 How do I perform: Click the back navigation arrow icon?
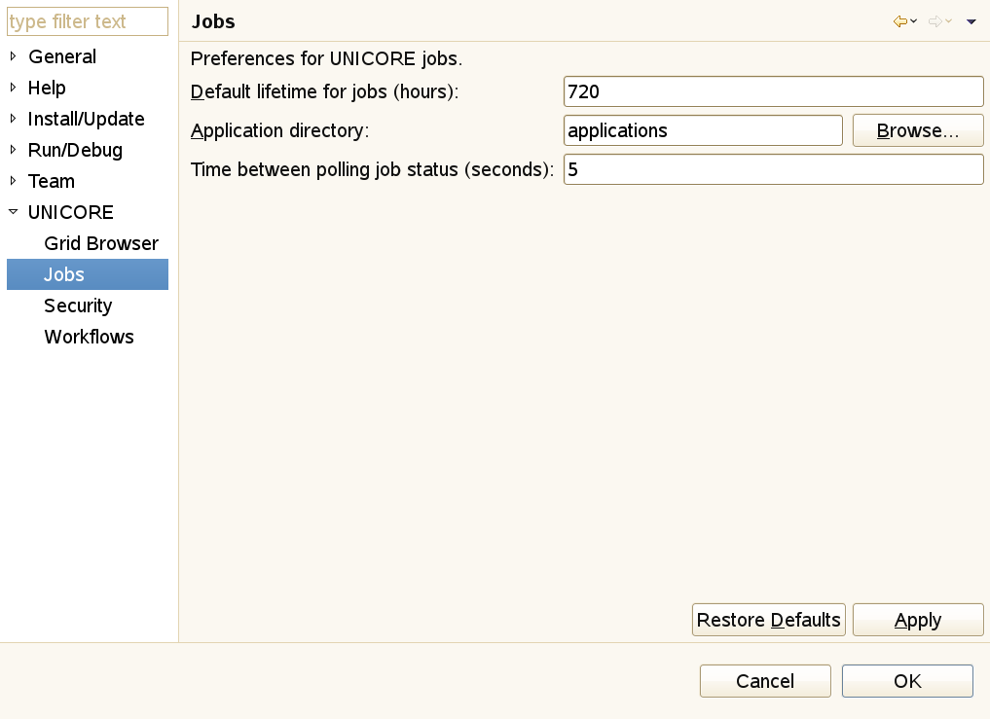899,21
